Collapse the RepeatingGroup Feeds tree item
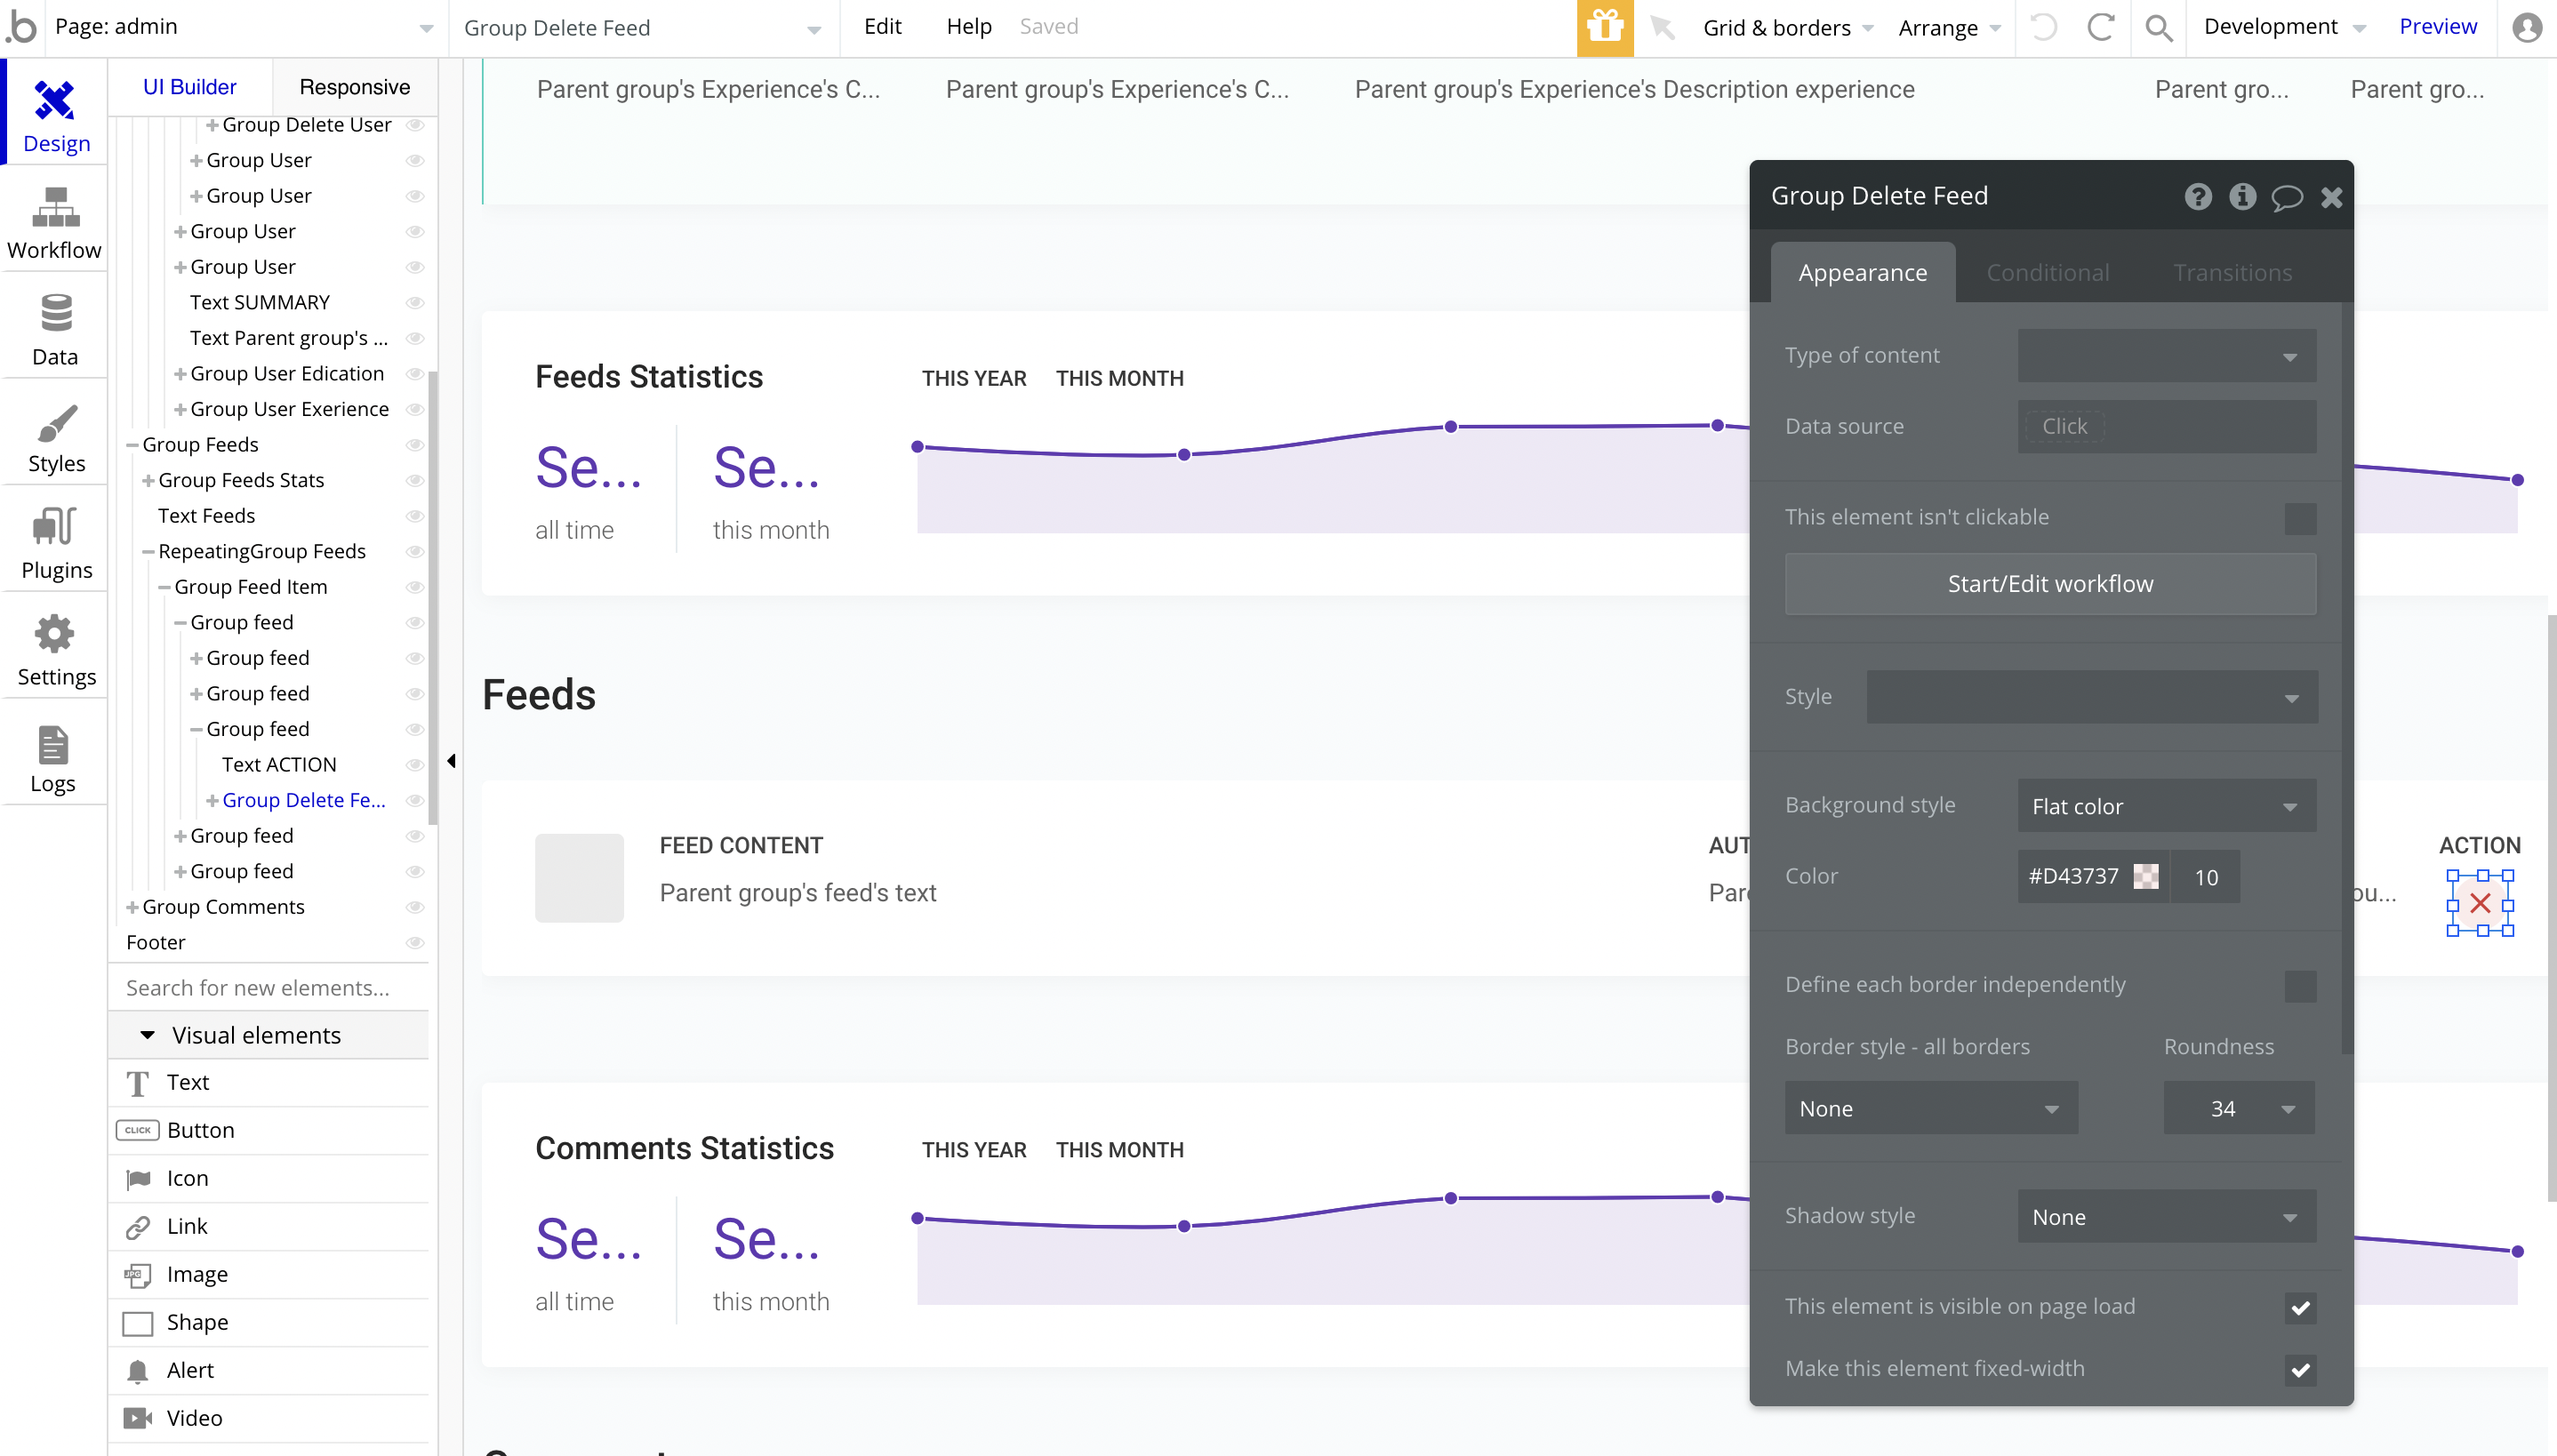The height and width of the screenshot is (1456, 2557). point(148,552)
